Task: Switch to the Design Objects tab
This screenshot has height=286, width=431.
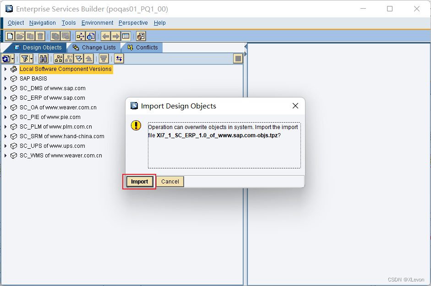Action: point(38,48)
